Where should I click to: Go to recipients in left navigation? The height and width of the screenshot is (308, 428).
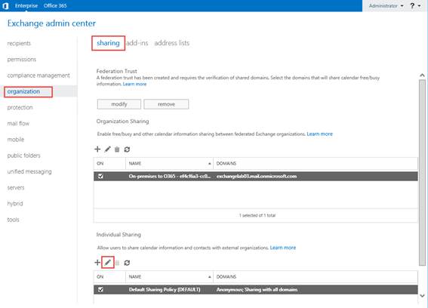[x=19, y=44]
